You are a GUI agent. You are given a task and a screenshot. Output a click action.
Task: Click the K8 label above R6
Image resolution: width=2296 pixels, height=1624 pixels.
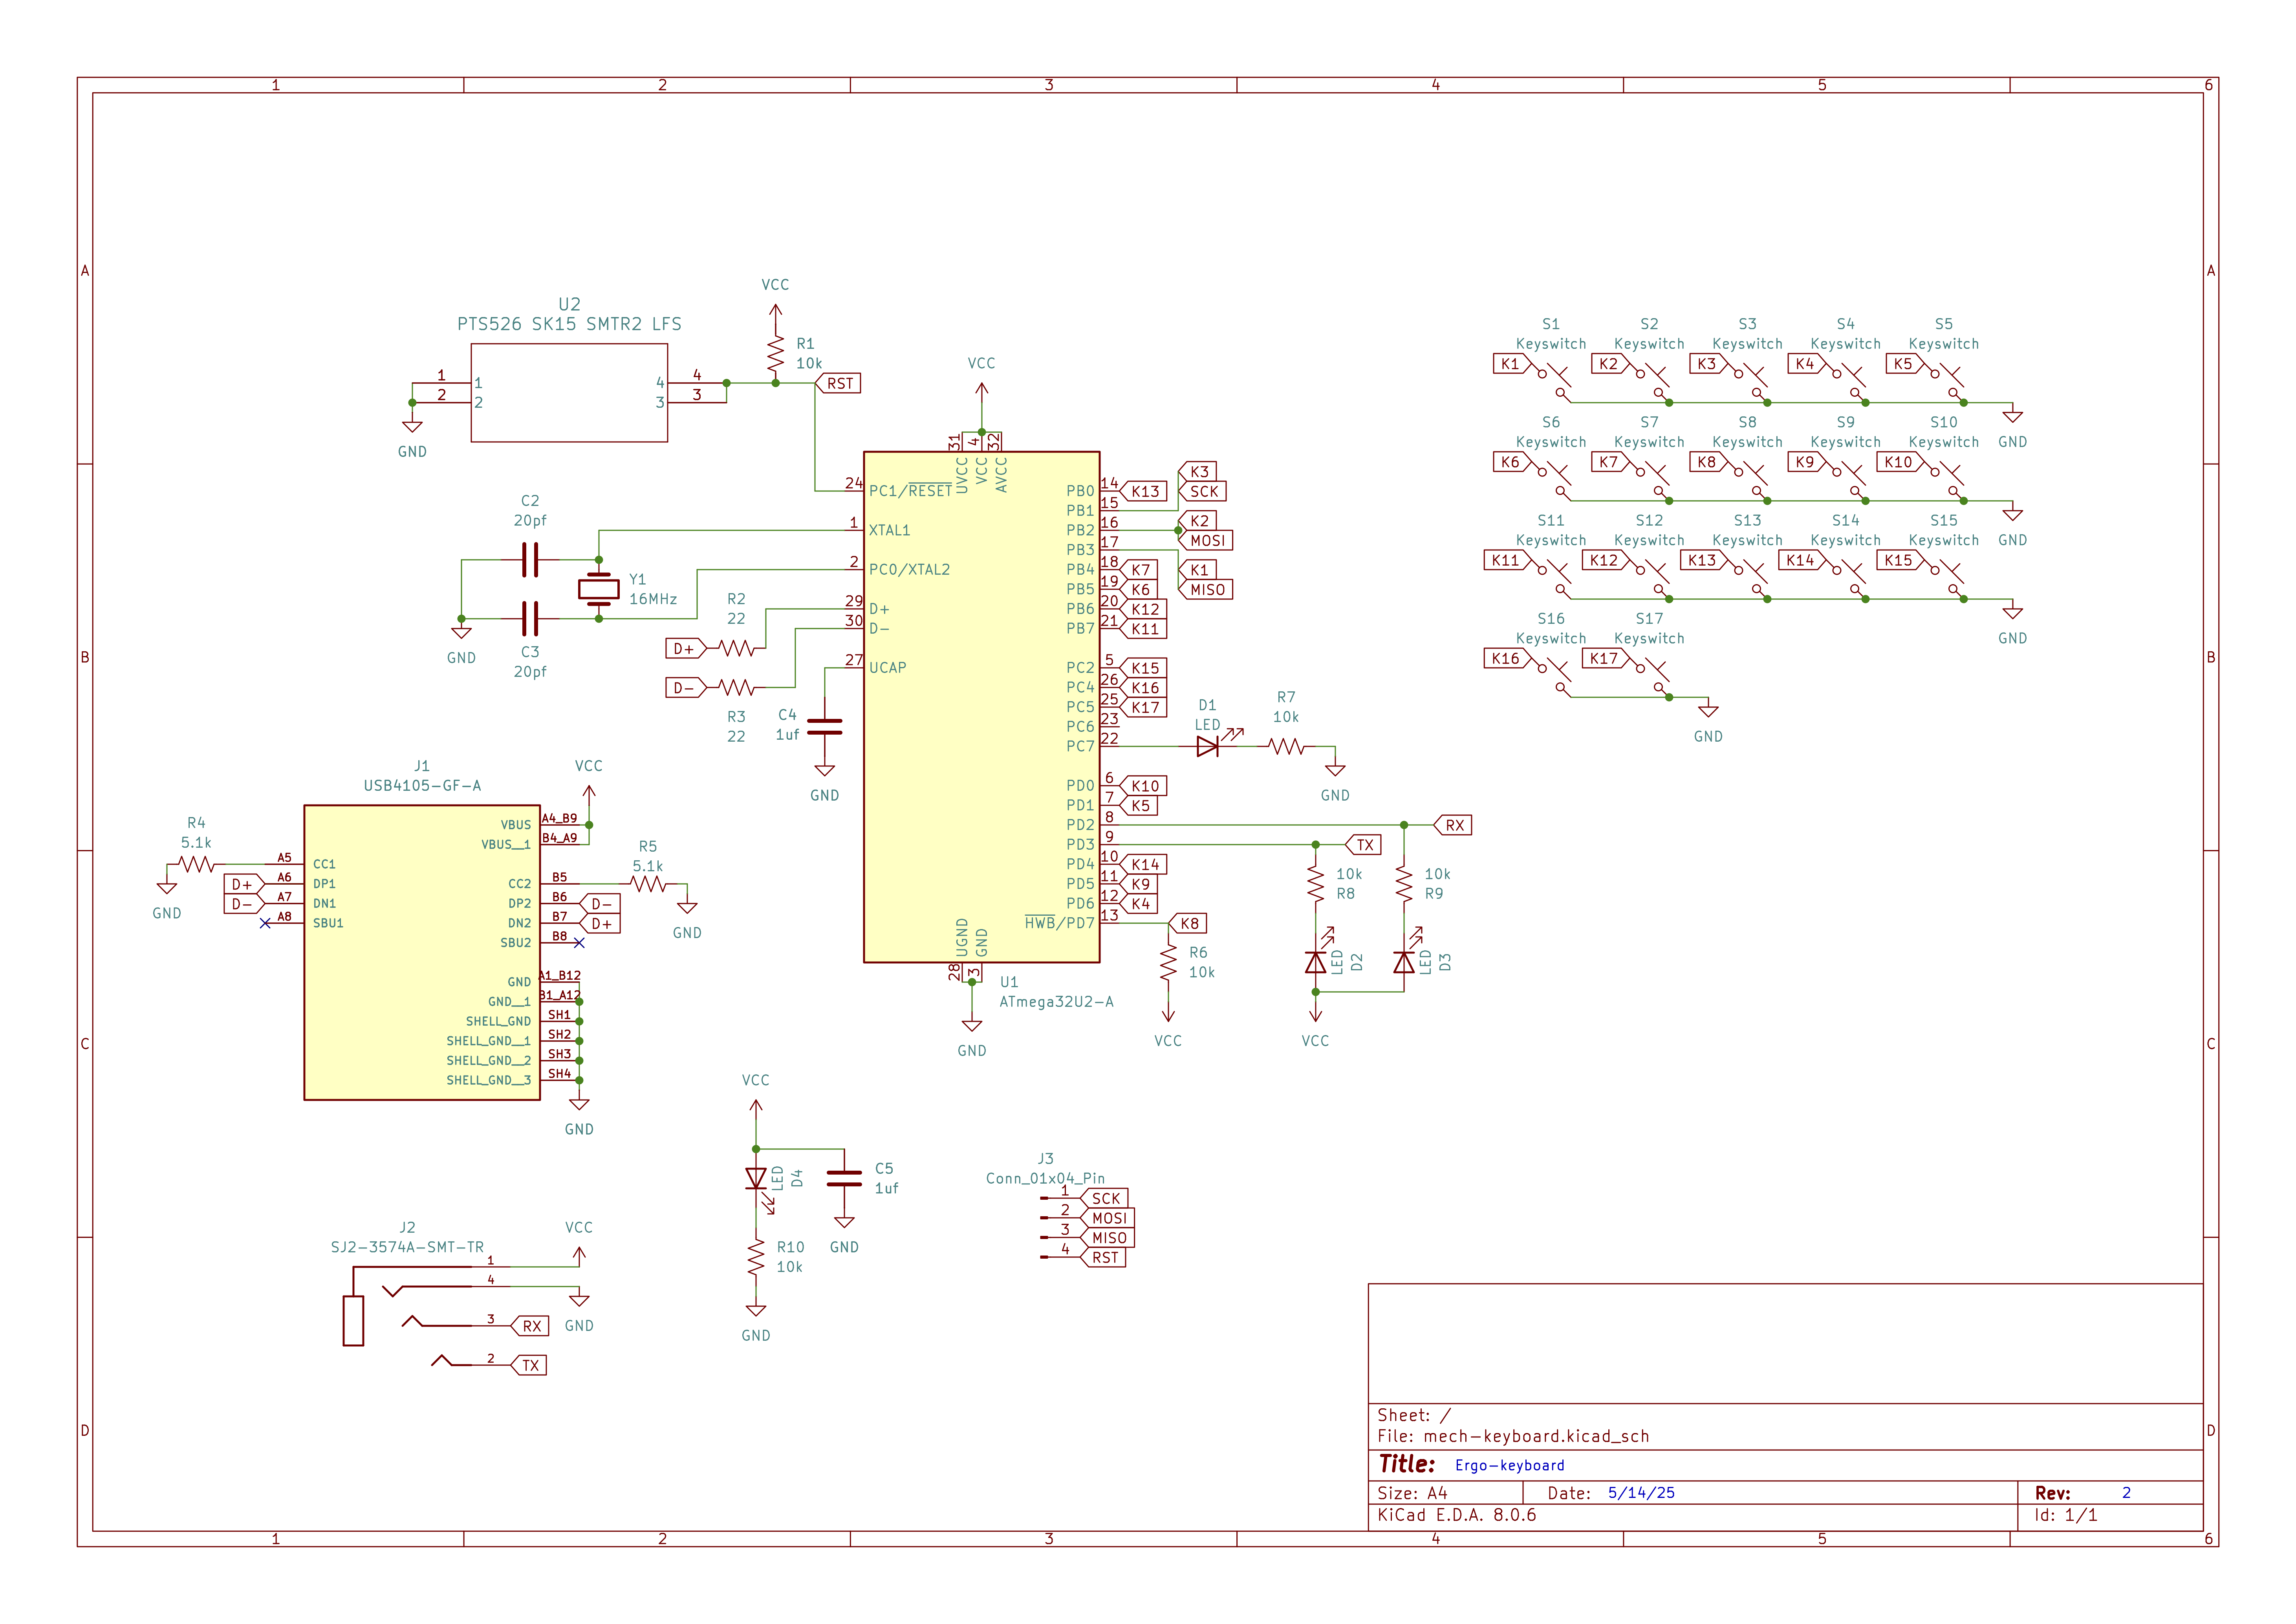coord(1187,923)
